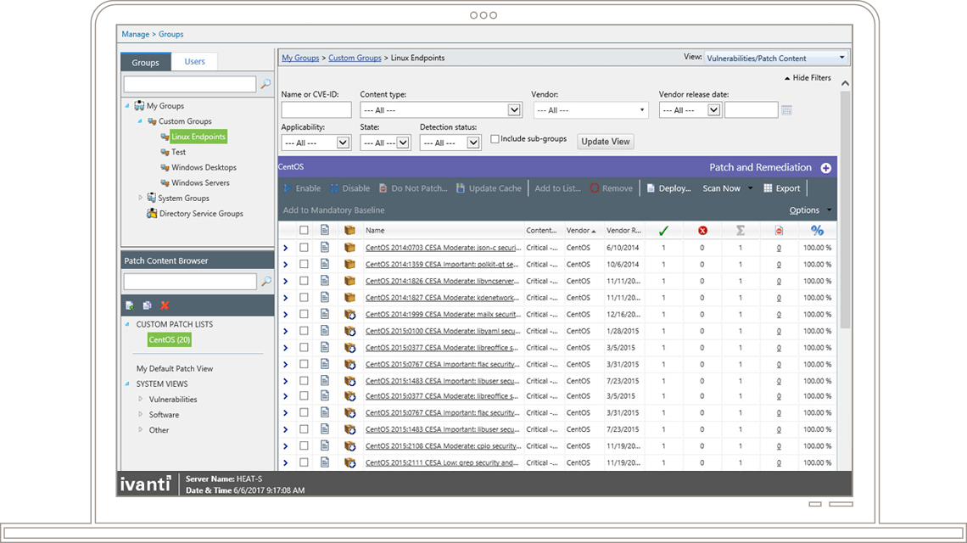Open the State filter dropdown
The width and height of the screenshot is (967, 543).
385,143
